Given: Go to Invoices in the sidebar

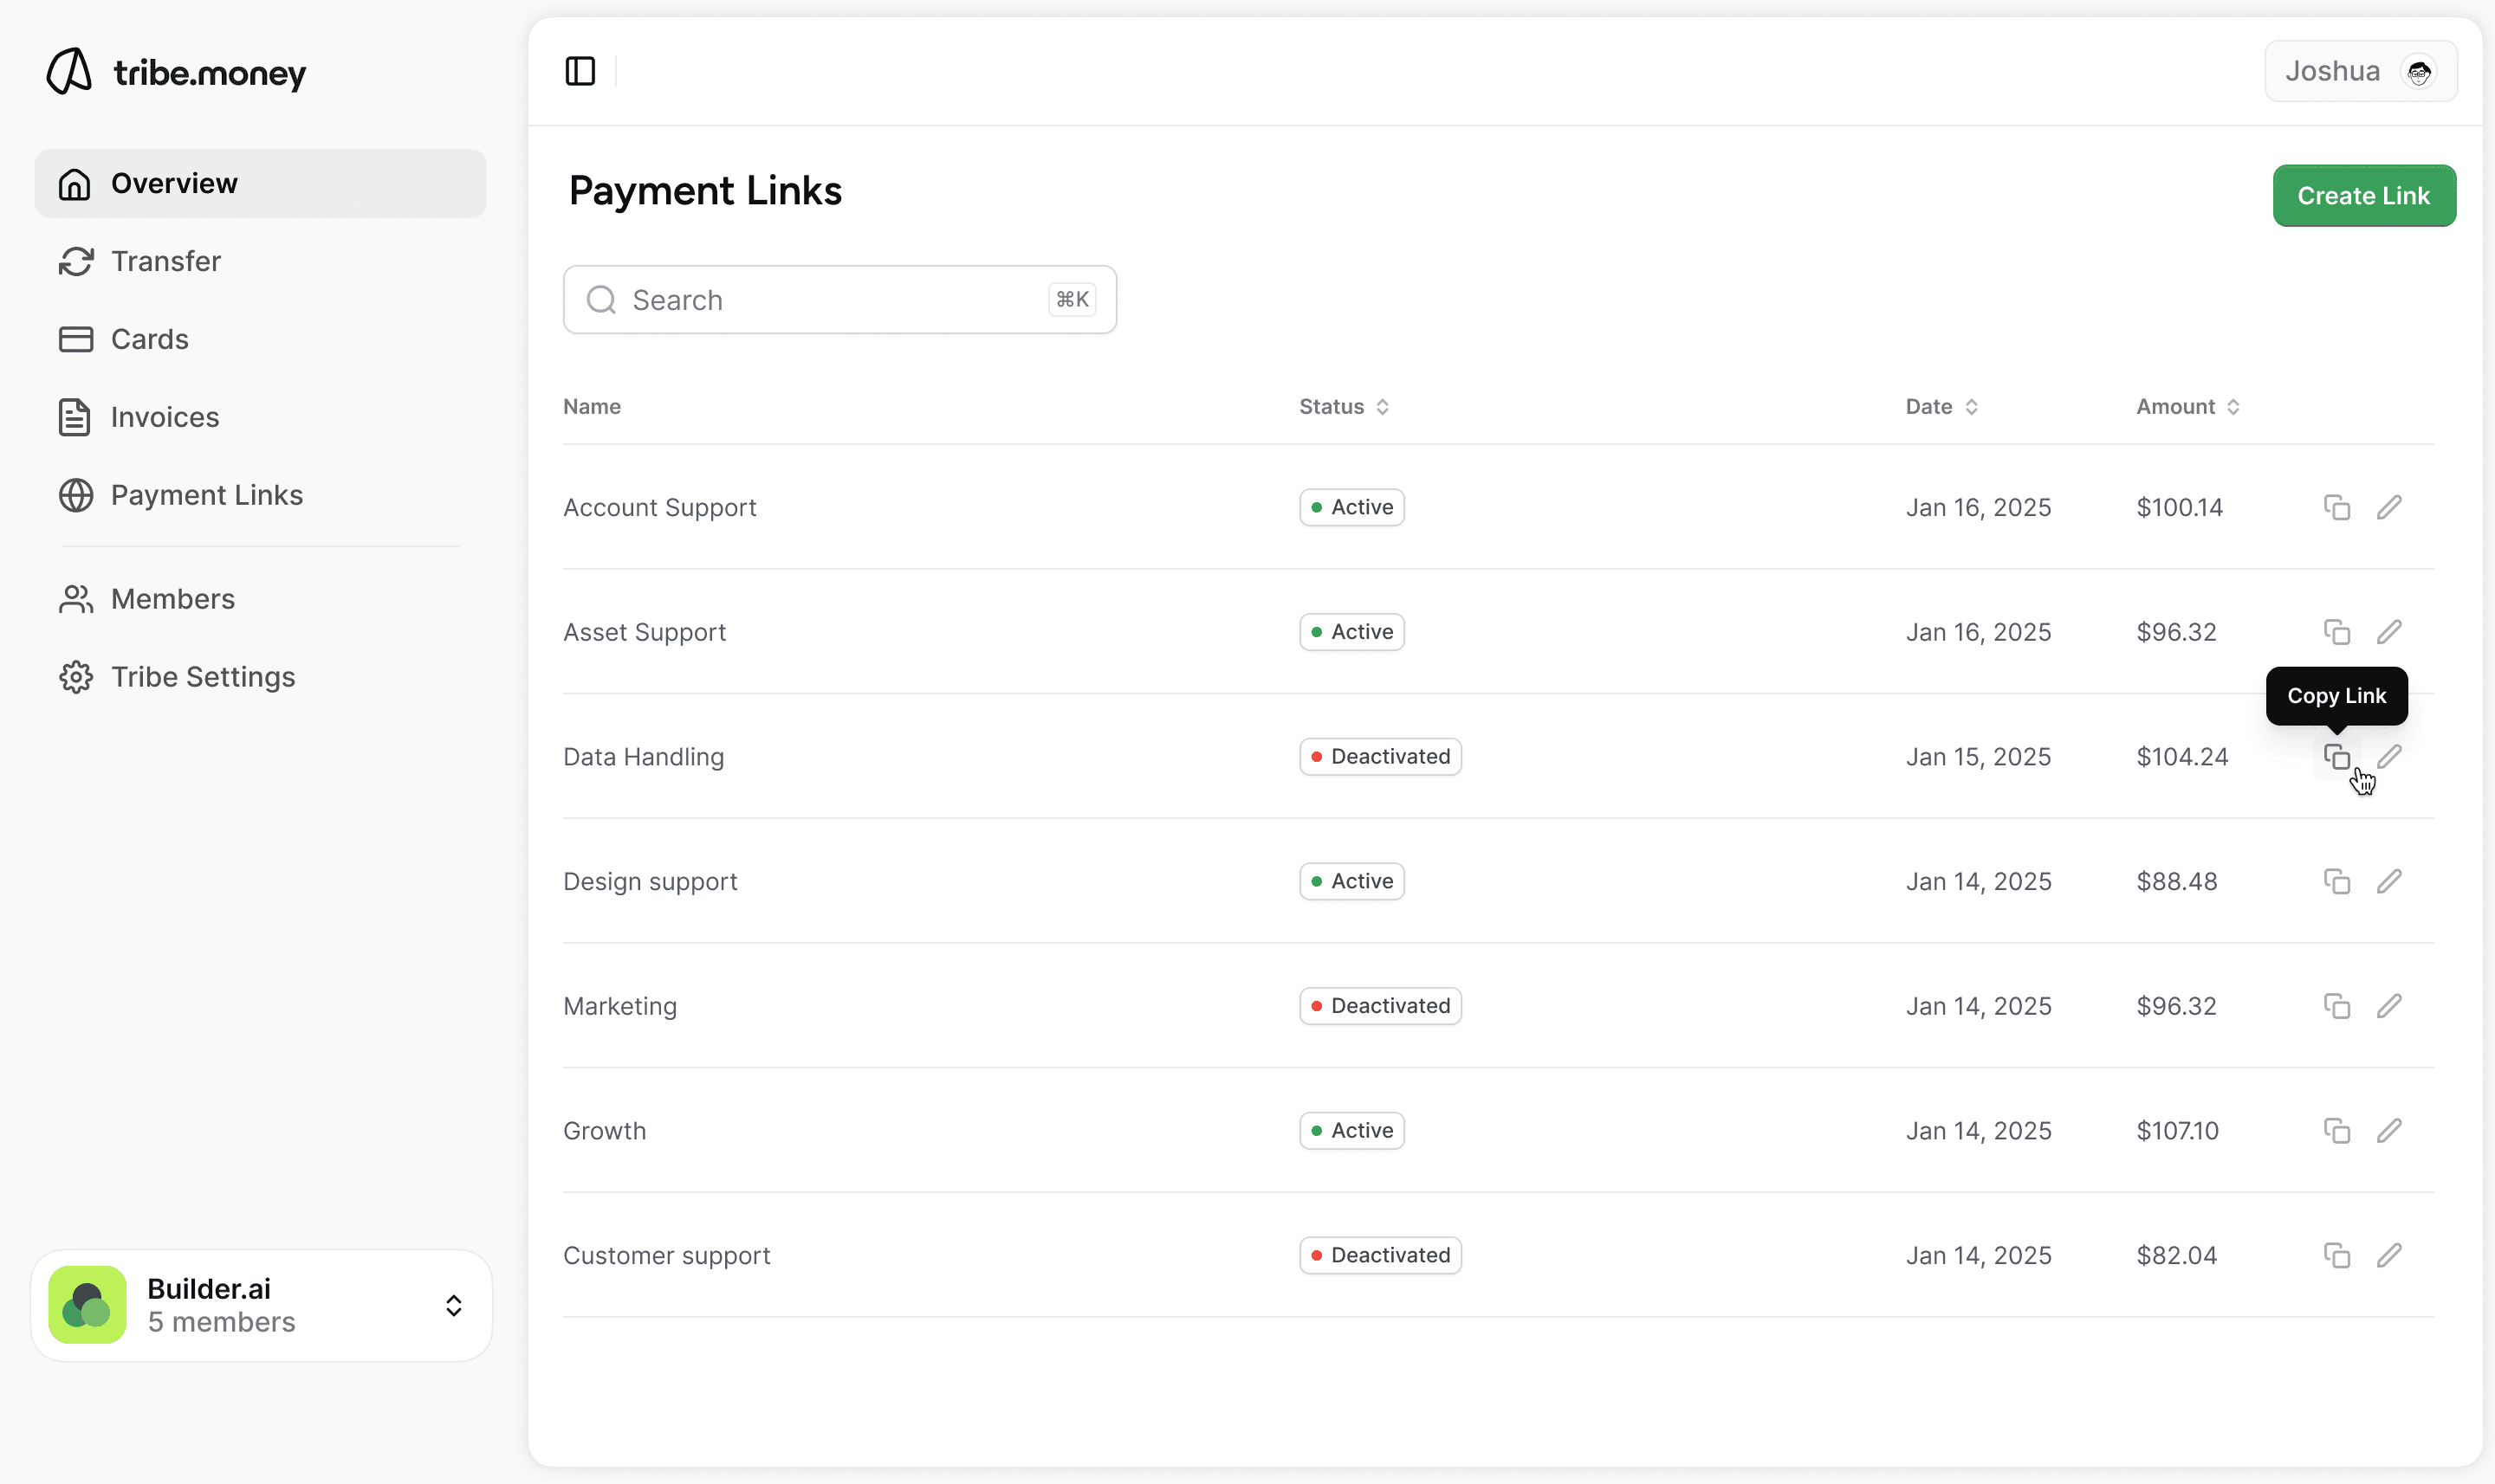Looking at the screenshot, I should [x=164, y=417].
